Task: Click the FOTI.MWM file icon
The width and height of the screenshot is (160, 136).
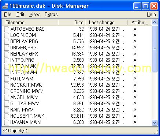Action: click(7, 79)
